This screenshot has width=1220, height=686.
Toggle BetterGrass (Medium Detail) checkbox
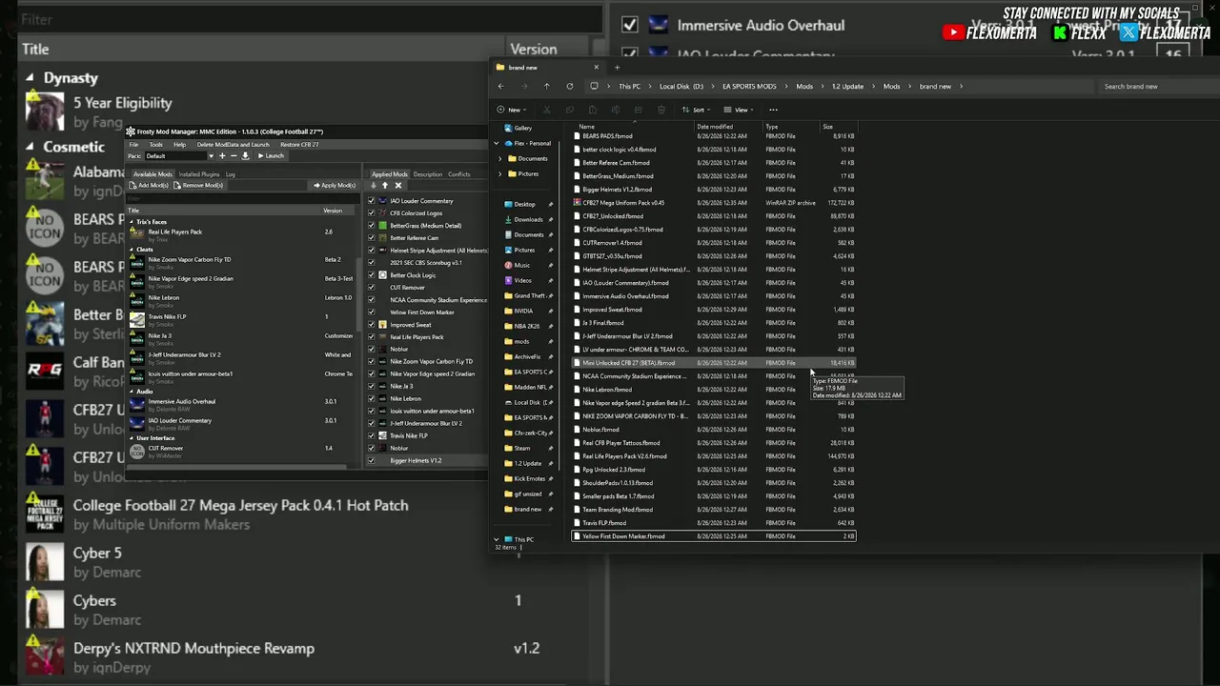coord(372,226)
